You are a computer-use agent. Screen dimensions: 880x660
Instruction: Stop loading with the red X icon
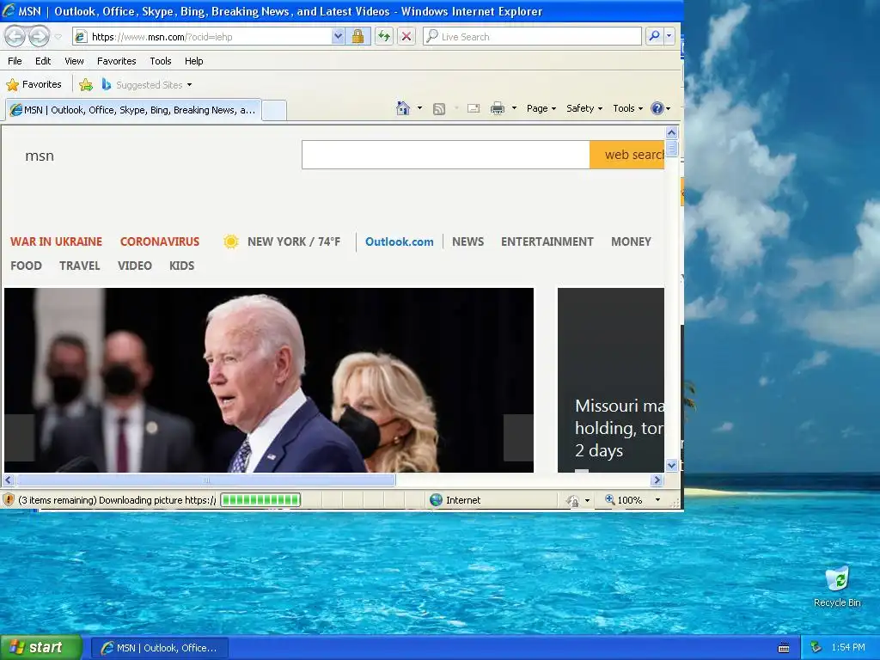pos(406,36)
